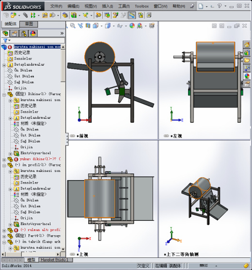
Task: Click the Edit Appearance color ball icon
Action: click(132, 26)
